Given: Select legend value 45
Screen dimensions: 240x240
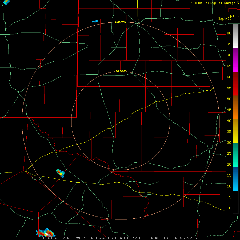Looking at the screenshot, I should [x=229, y=110].
